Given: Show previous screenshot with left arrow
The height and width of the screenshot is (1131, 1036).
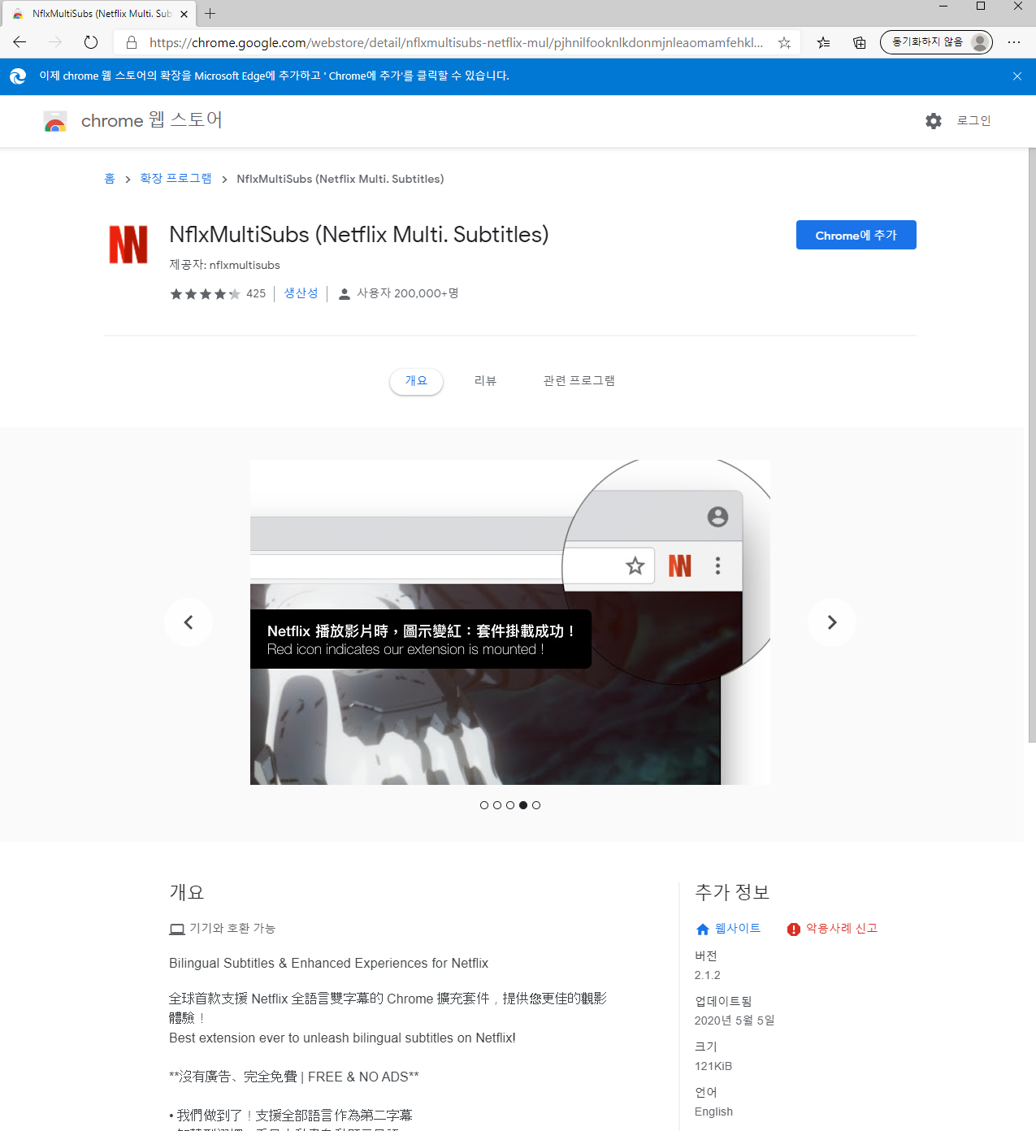Looking at the screenshot, I should (x=189, y=622).
